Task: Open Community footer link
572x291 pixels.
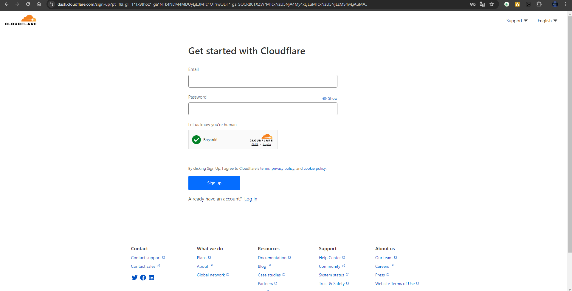Action: pyautogui.click(x=332, y=266)
